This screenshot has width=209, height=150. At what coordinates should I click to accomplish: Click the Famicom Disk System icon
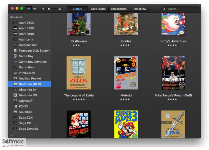pyautogui.click(x=15, y=51)
